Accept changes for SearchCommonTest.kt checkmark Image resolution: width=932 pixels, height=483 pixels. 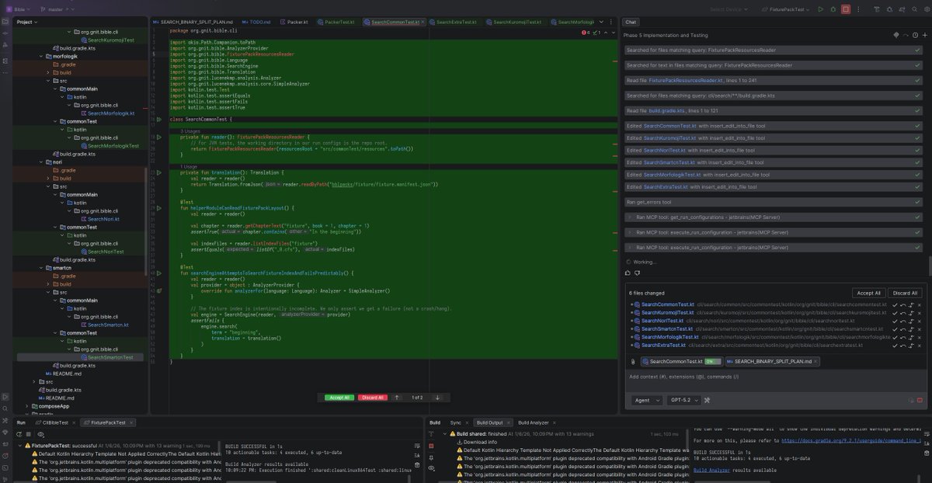(x=895, y=305)
